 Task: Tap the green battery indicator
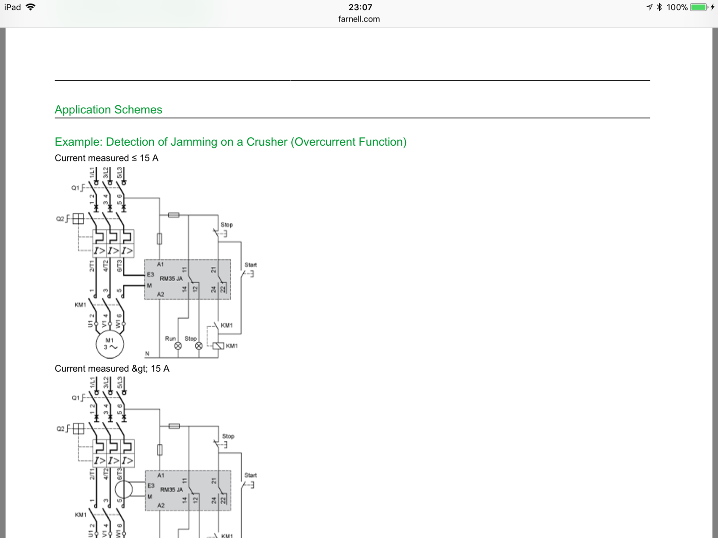point(699,7)
